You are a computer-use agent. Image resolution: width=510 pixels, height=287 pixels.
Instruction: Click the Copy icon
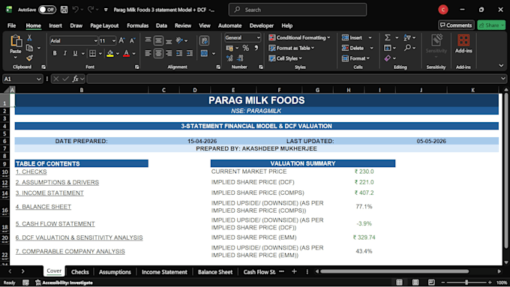coord(29,48)
